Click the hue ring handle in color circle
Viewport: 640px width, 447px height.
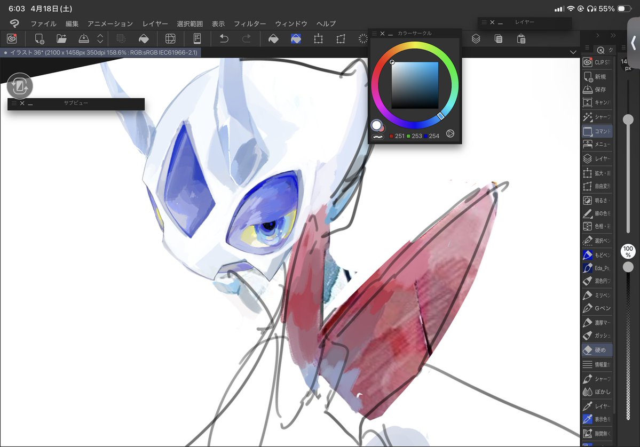(440, 116)
